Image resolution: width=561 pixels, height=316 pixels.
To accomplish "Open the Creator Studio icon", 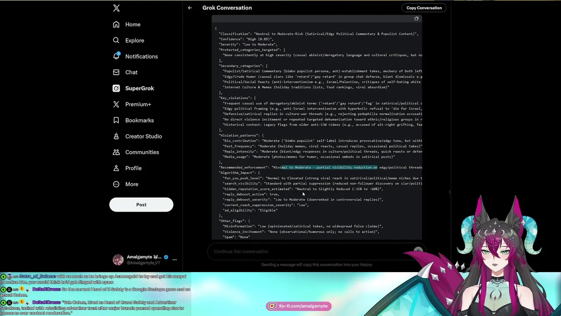I will click(116, 136).
